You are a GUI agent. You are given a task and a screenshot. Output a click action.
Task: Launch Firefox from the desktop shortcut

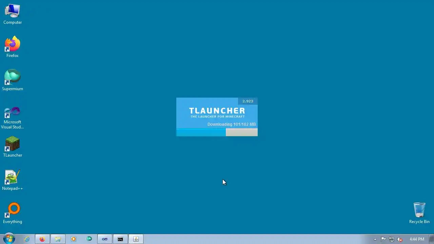tap(13, 47)
